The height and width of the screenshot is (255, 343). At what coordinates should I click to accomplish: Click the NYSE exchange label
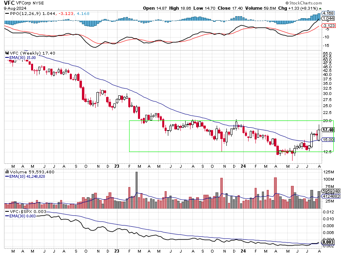38,3
